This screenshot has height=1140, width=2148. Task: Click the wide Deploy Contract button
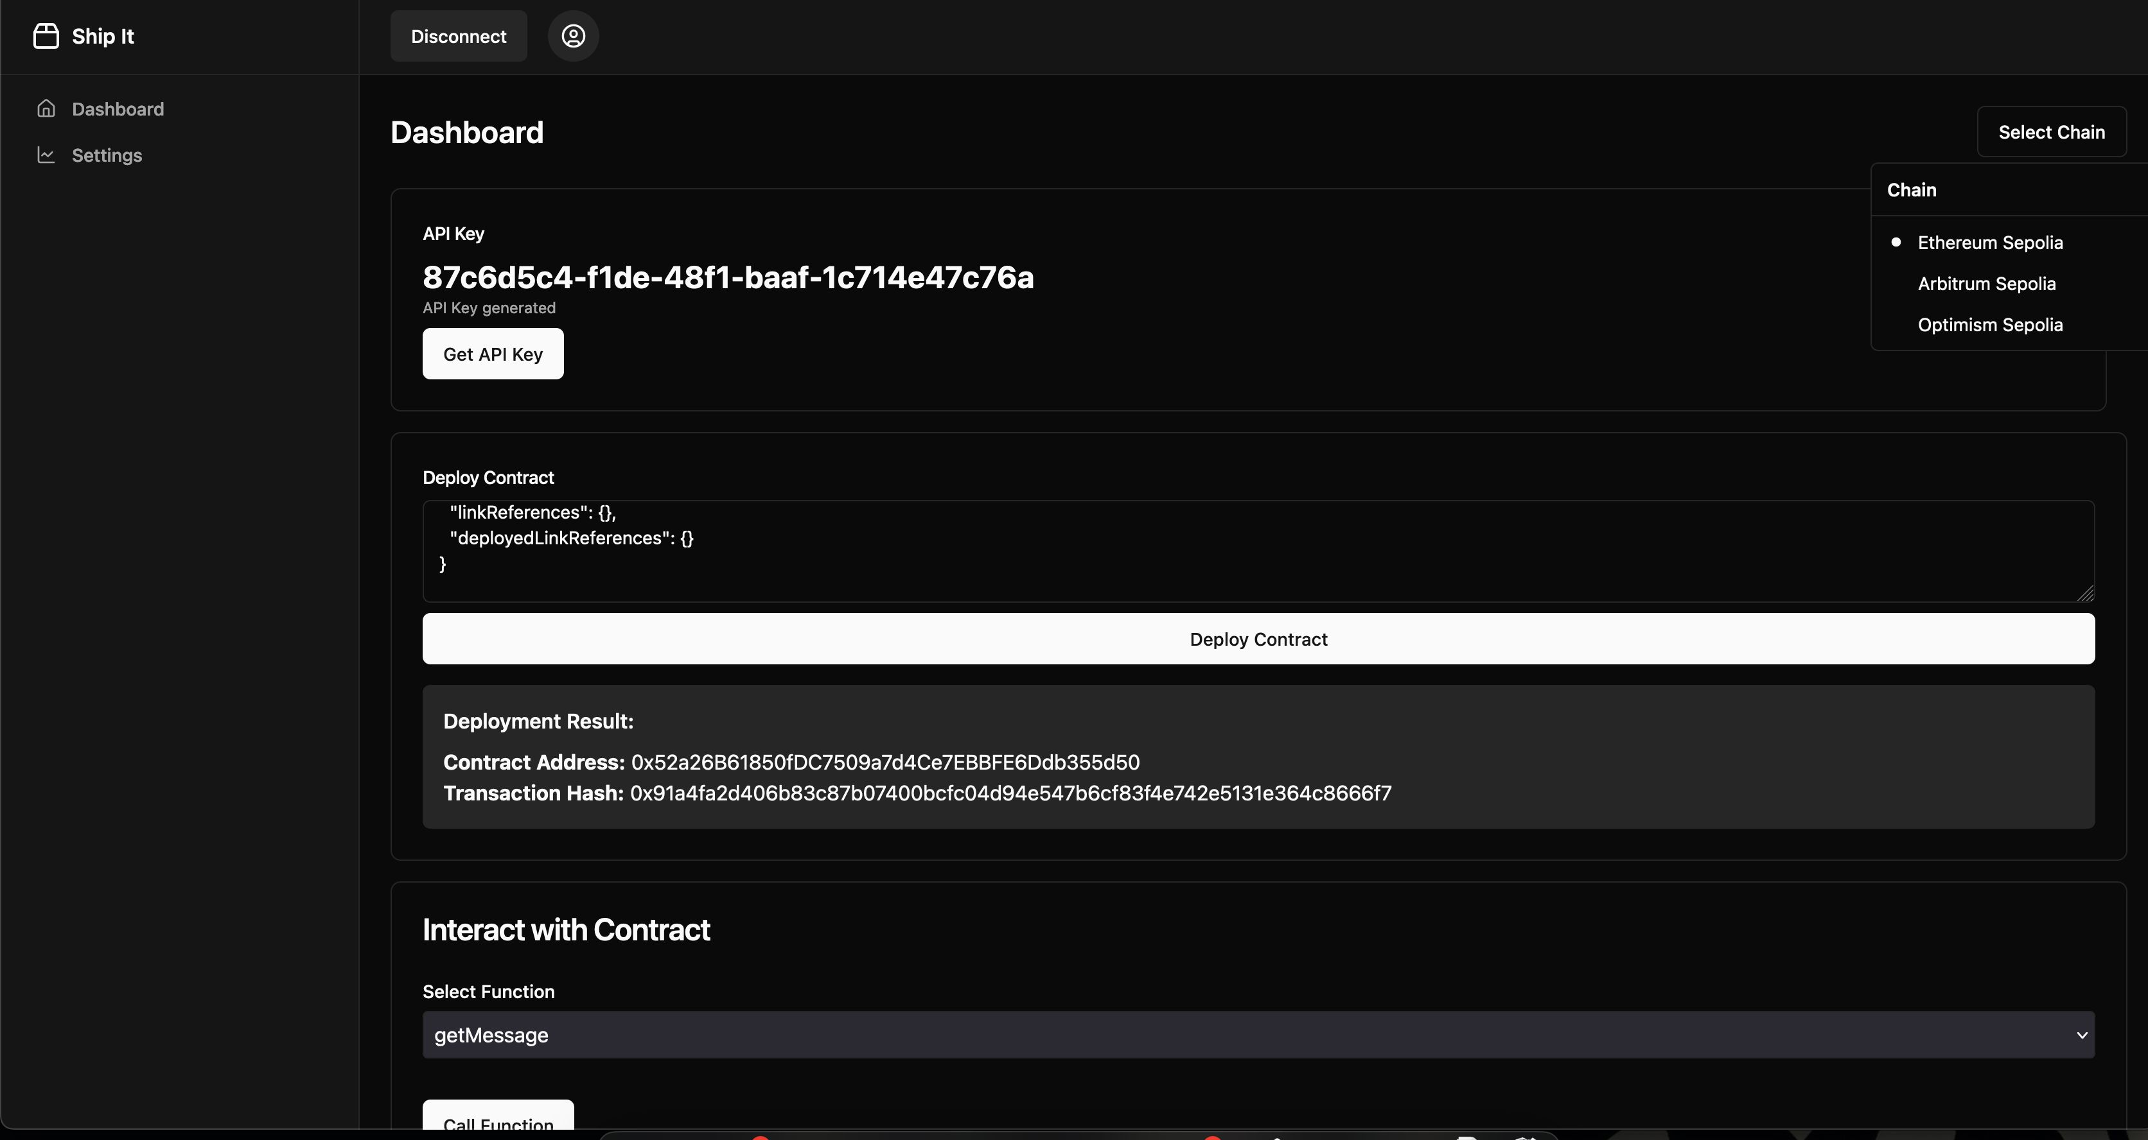[x=1258, y=639]
